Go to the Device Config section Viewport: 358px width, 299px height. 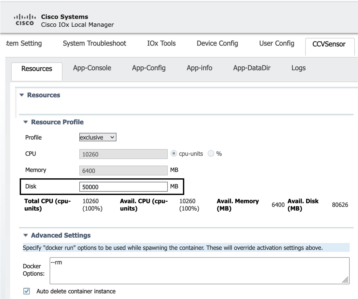point(217,43)
